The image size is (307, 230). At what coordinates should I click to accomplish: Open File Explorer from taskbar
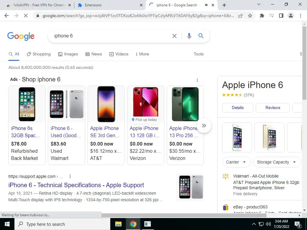click(118, 224)
